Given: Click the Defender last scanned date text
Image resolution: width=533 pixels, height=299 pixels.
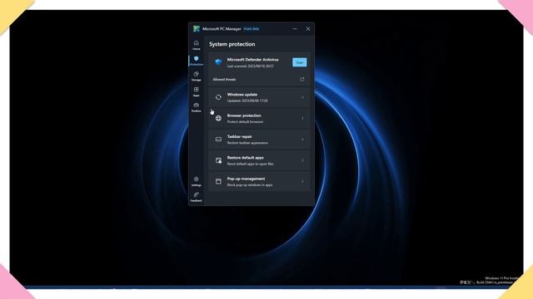Looking at the screenshot, I should point(250,66).
